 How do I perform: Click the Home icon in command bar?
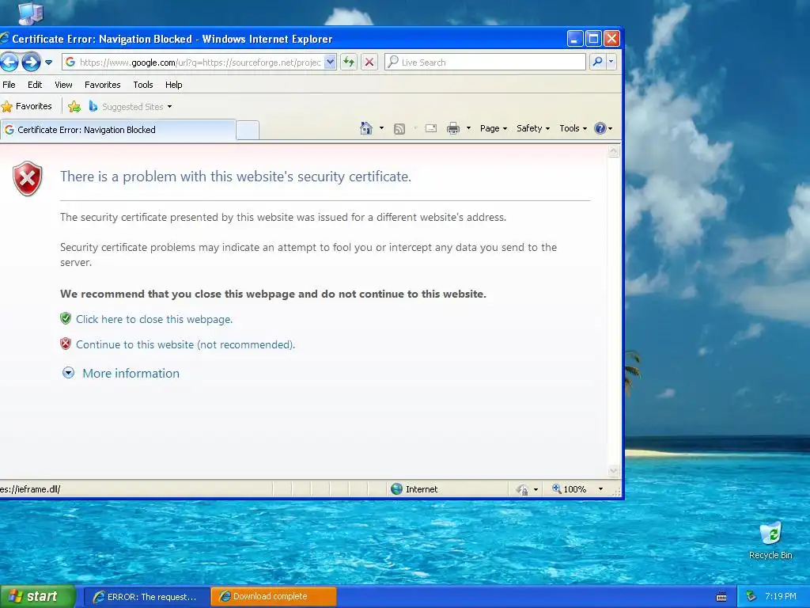click(x=365, y=128)
